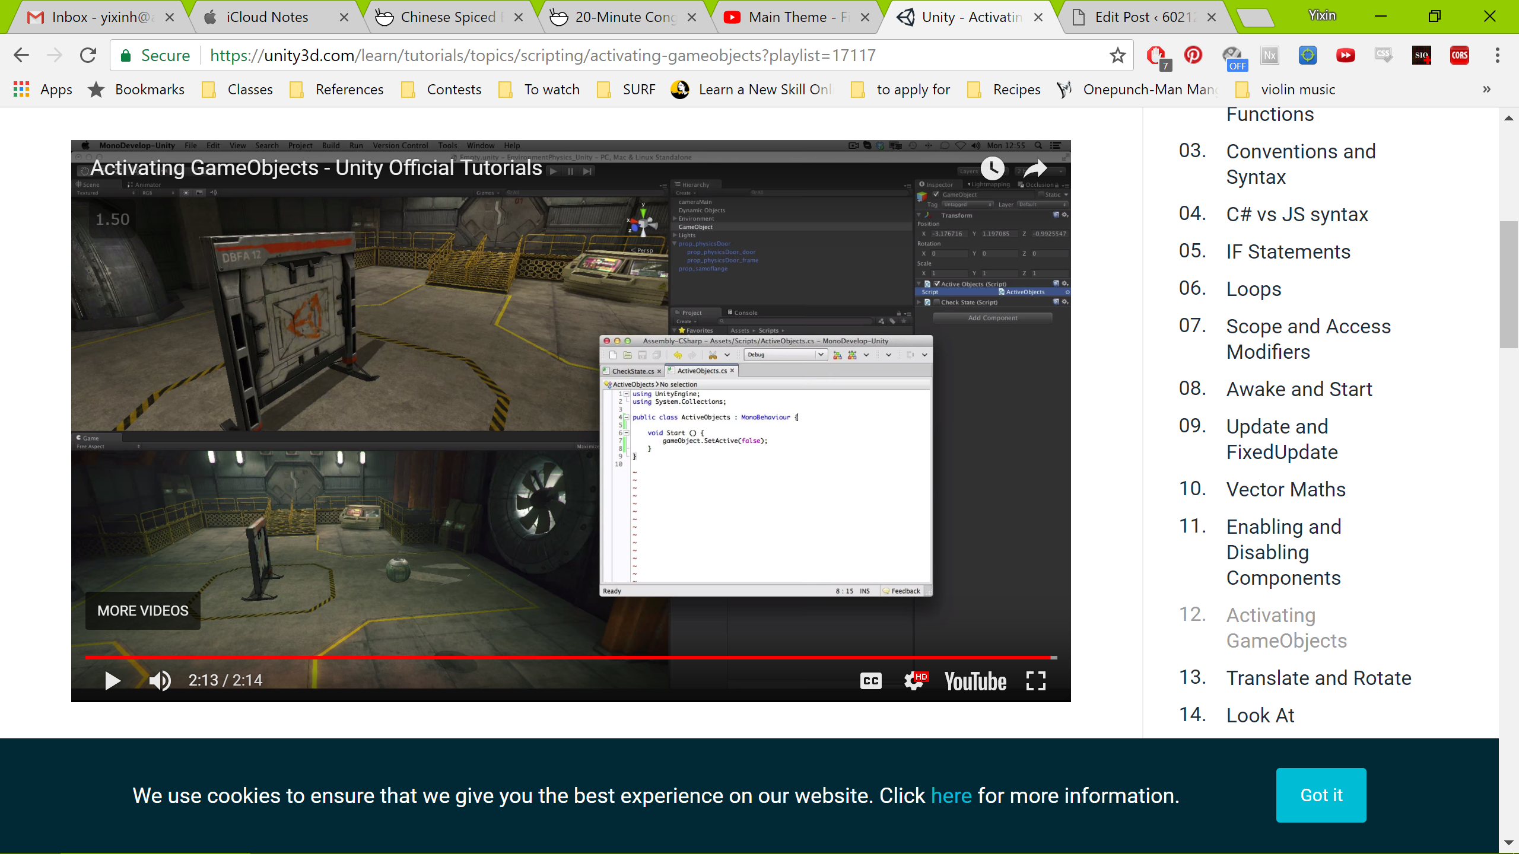Click the Secure site info lock

click(x=155, y=55)
